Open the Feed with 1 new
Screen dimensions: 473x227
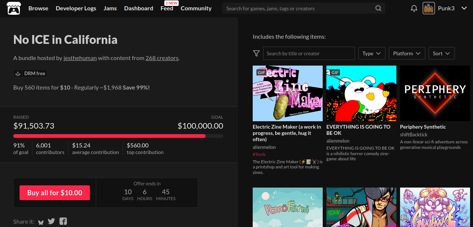[167, 8]
